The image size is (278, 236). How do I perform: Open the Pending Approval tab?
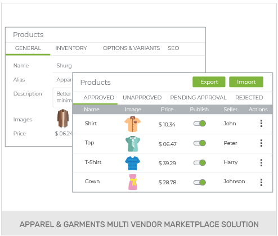(198, 98)
